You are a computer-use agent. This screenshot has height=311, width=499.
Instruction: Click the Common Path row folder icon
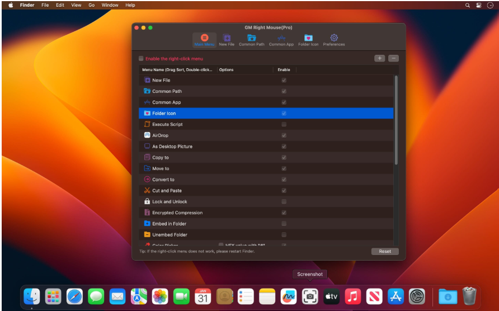[147, 91]
